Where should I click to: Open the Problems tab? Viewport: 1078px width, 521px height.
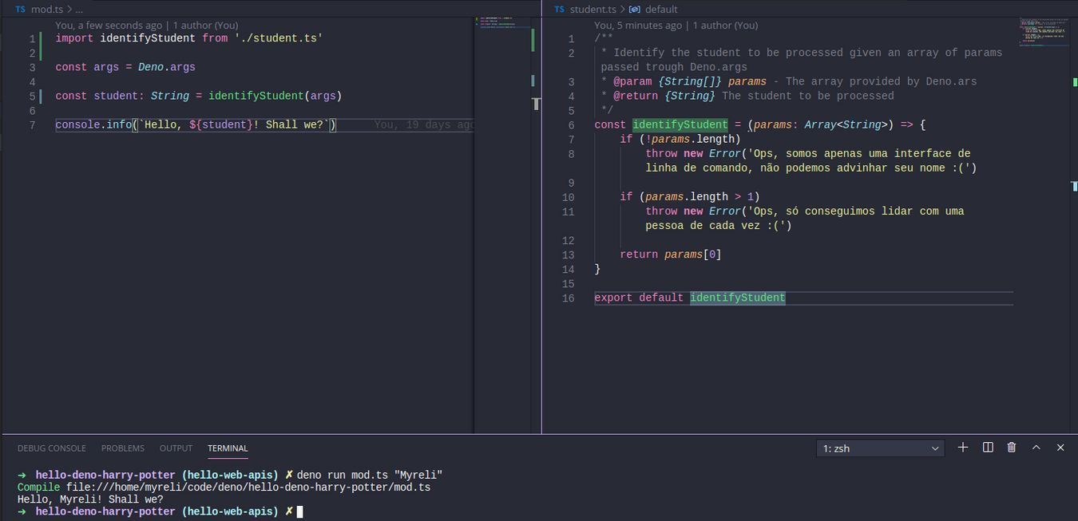[x=123, y=448]
